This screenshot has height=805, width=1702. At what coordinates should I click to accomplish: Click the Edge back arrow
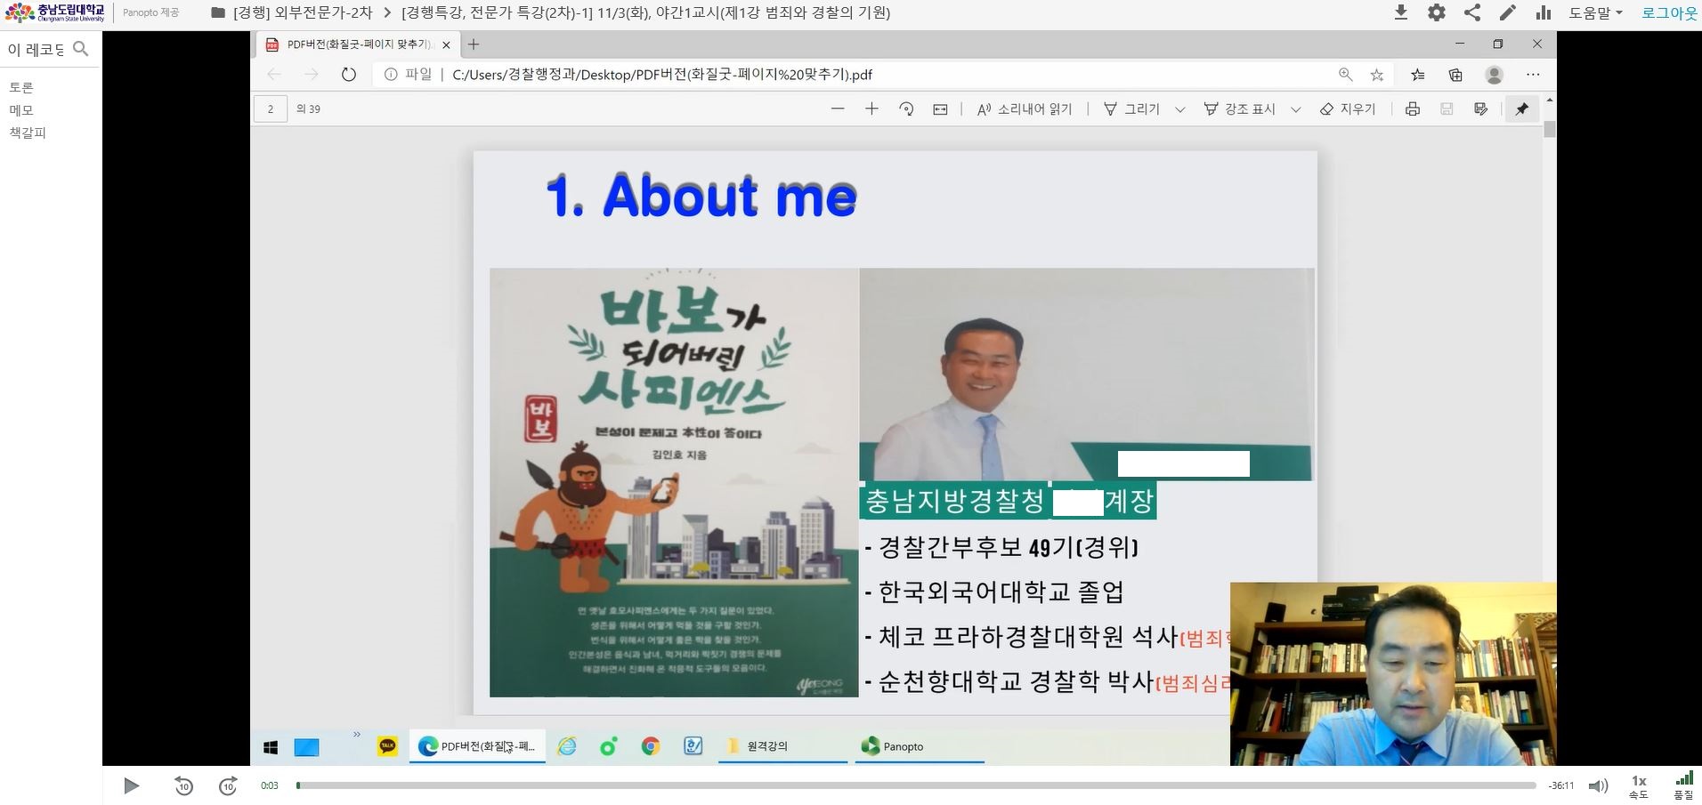tap(274, 75)
